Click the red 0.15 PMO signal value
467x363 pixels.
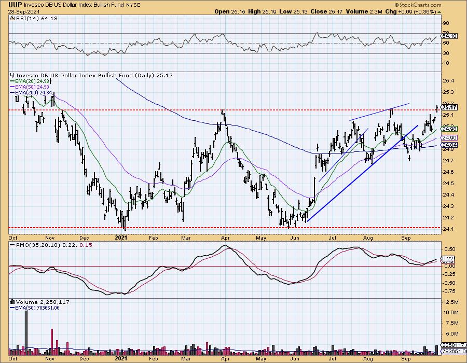coord(86,245)
